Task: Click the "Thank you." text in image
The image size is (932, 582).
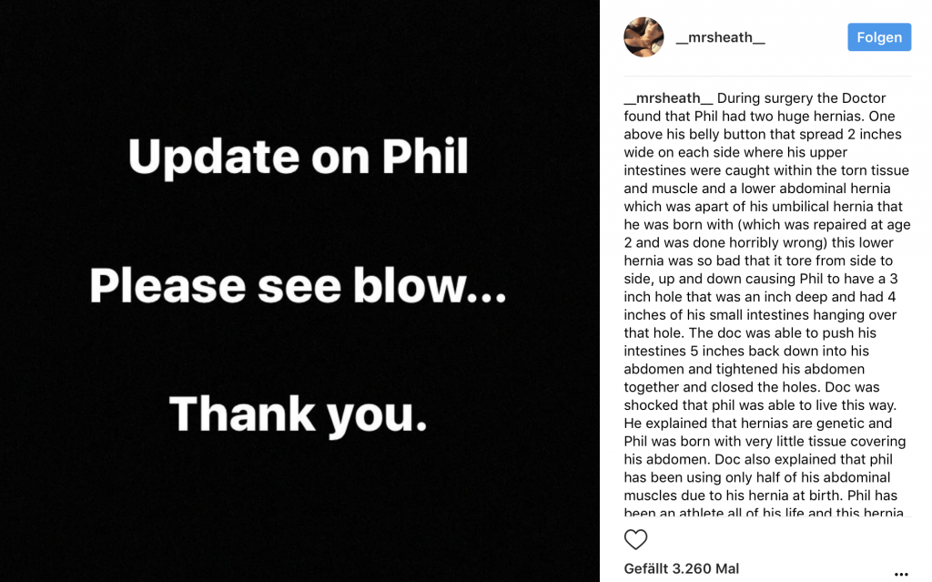Action: 298,414
